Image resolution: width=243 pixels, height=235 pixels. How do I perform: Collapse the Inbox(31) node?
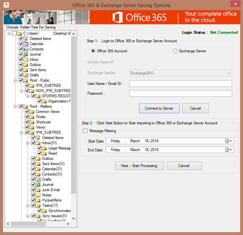point(28,143)
